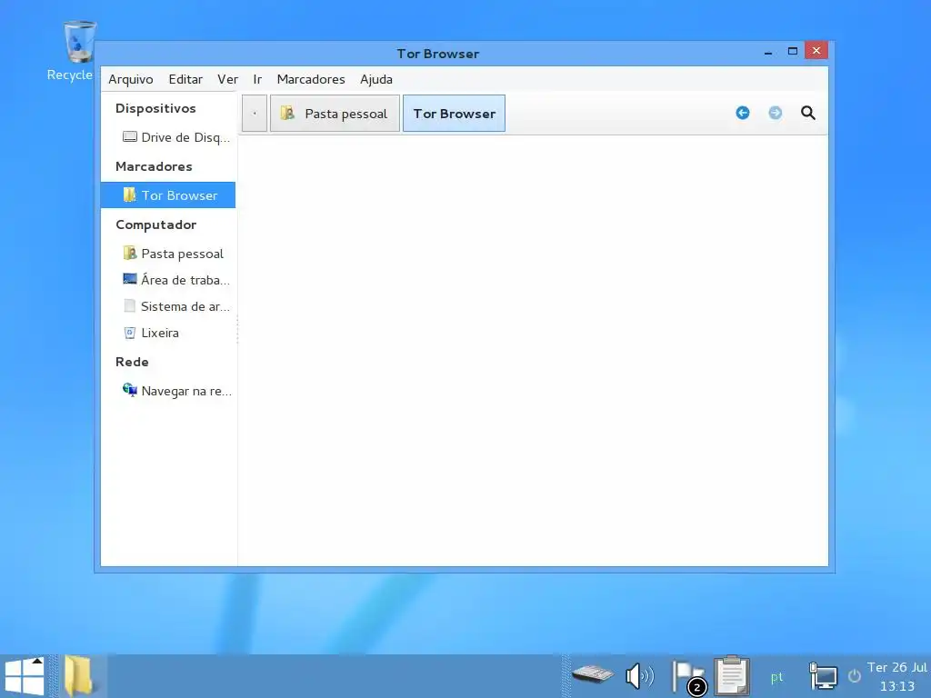Screen dimensions: 931x698
Task: Open Lixeira in the sidebar
Action: click(x=168, y=333)
